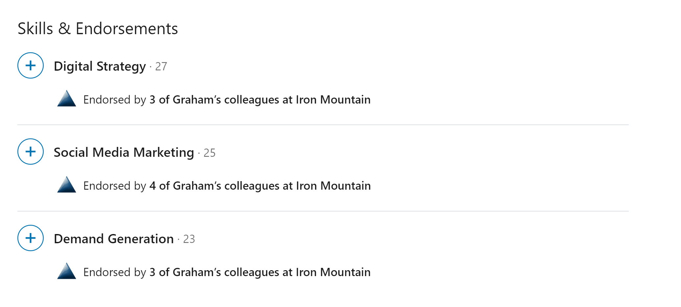Click the Iron Mountain logo under Social Media Marketing

[67, 185]
